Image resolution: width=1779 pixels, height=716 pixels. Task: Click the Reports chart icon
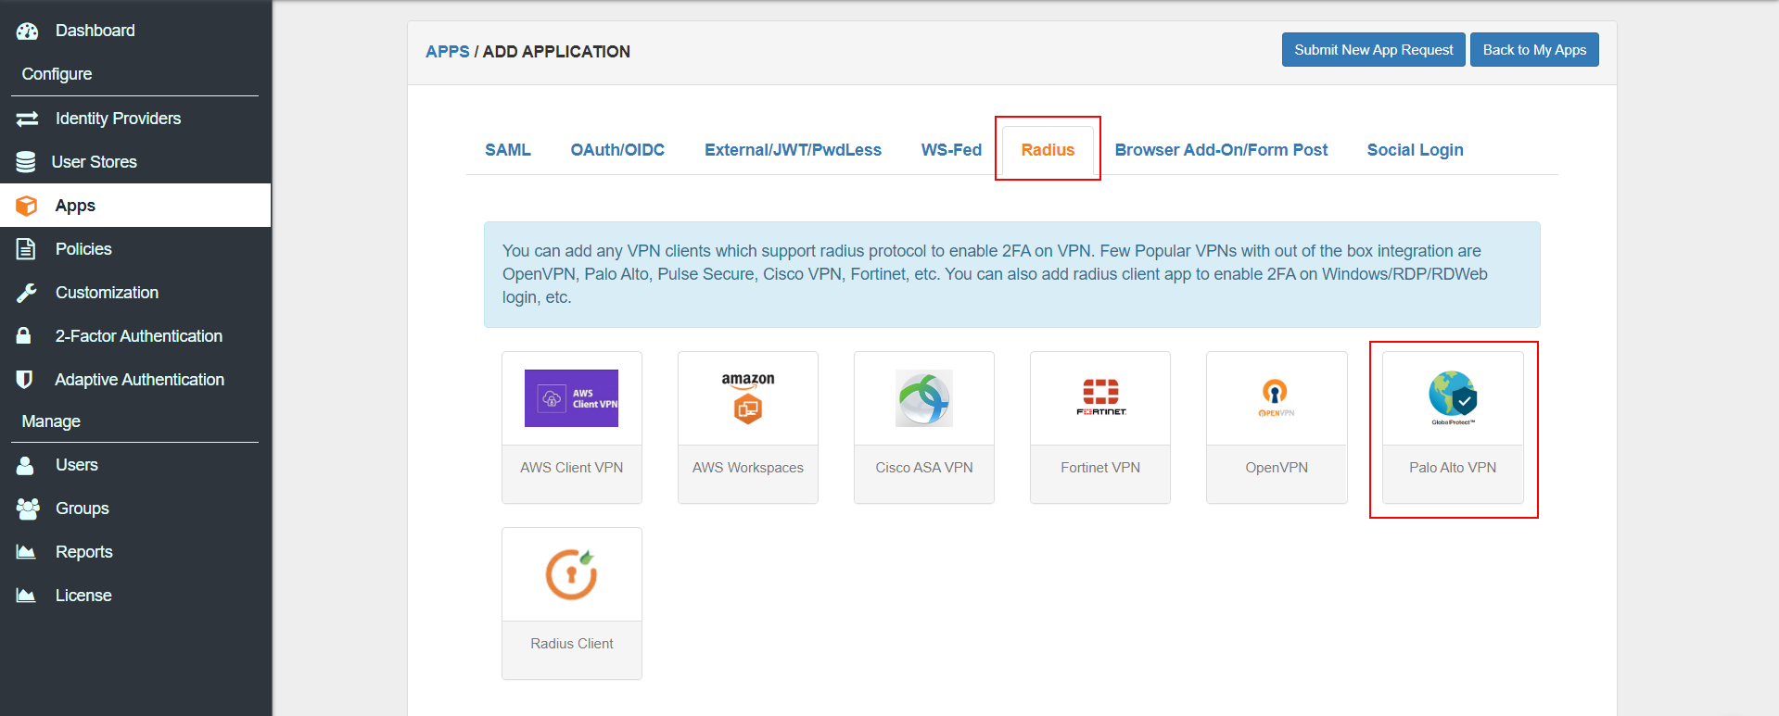point(26,552)
